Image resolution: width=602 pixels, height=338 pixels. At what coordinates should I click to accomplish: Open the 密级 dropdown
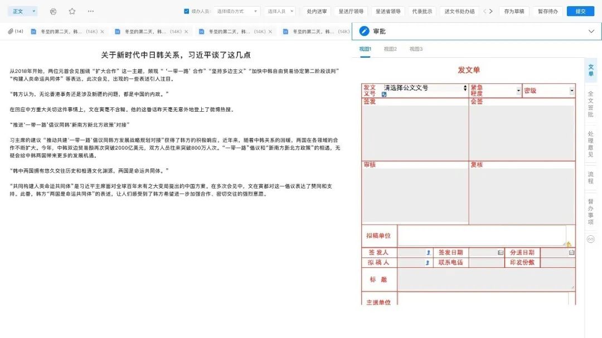[x=572, y=91]
